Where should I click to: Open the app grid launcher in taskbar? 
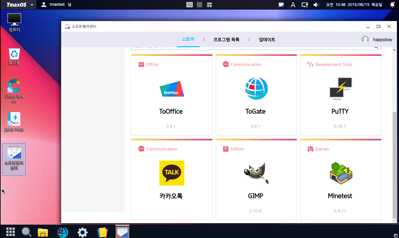(x=11, y=232)
